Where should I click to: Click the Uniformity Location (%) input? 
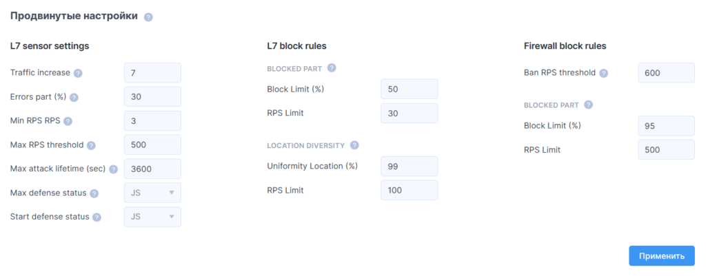(x=410, y=167)
